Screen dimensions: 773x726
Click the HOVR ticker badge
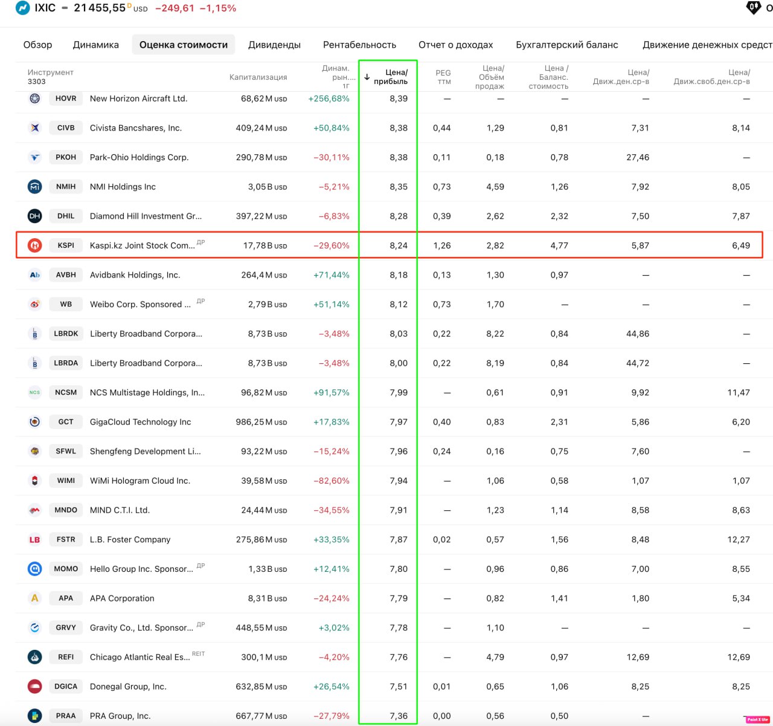click(x=66, y=99)
